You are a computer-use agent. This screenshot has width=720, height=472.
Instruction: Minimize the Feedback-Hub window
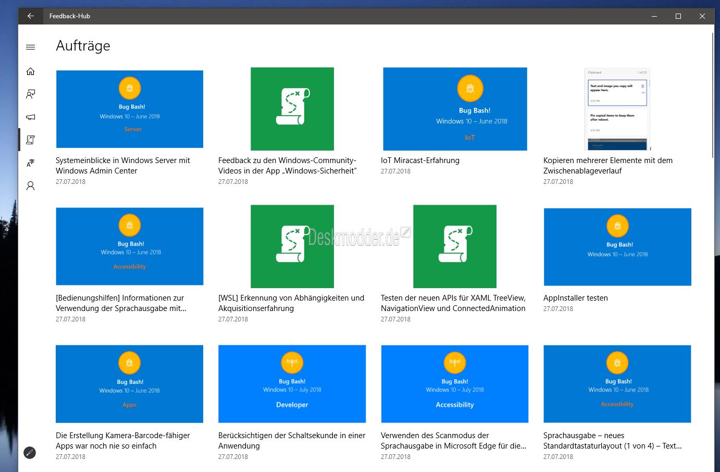pos(654,16)
